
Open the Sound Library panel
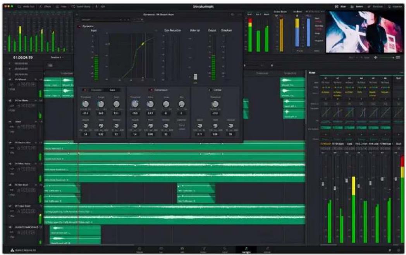click(81, 7)
